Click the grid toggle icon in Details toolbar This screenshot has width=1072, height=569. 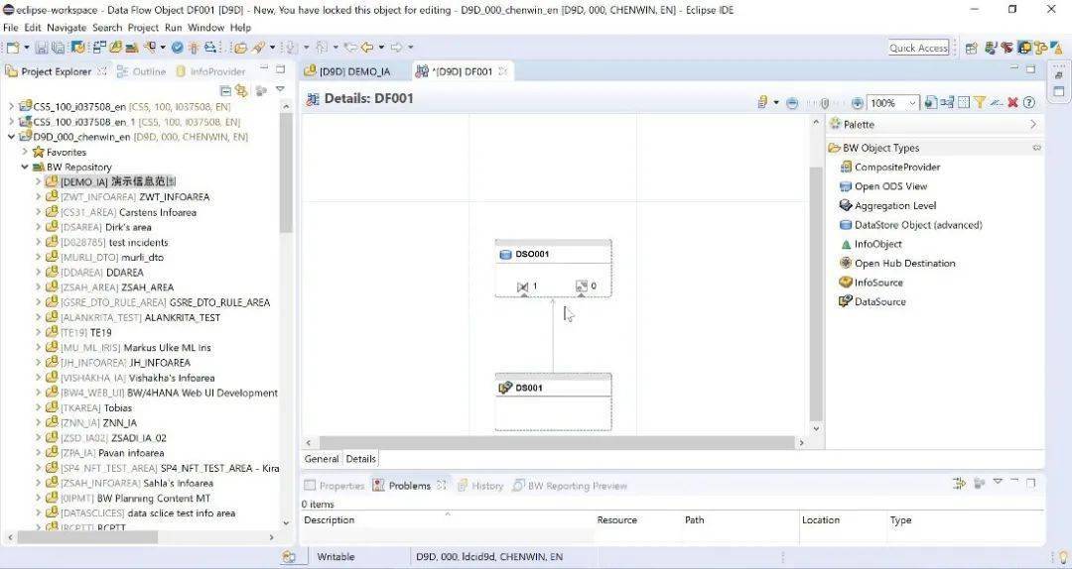click(x=963, y=102)
